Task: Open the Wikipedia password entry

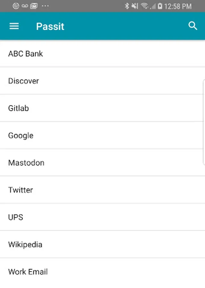Action: pos(25,244)
